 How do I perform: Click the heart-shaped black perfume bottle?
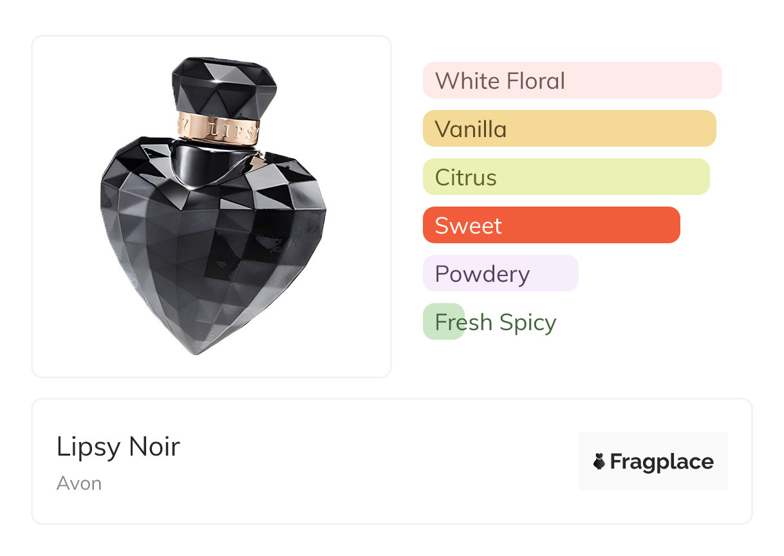(212, 251)
